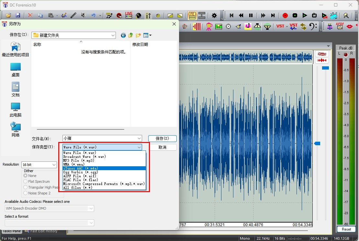
Task: Click the 保存(S) button
Action: pos(162,138)
